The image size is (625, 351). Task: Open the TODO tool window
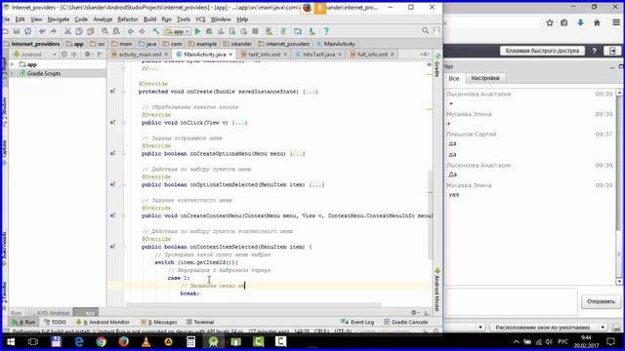[55, 322]
